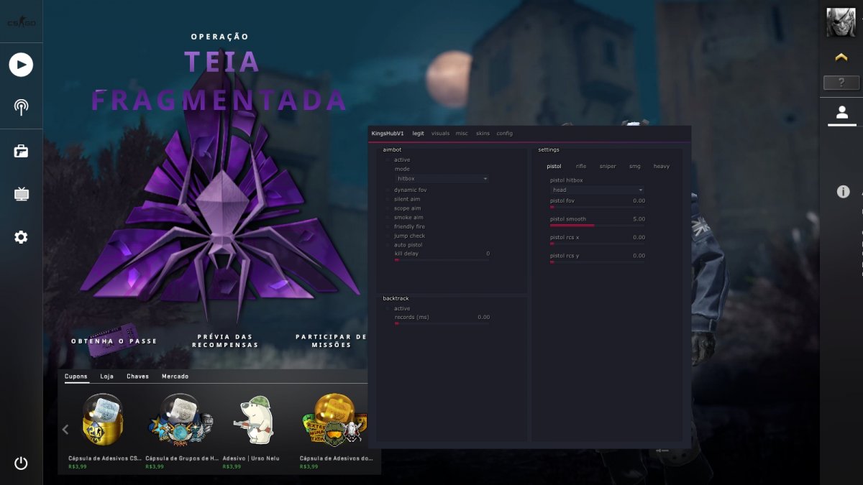Viewport: 863px width, 485px height.
Task: Adjust the pistol rcs y slider
Action: tap(597, 262)
